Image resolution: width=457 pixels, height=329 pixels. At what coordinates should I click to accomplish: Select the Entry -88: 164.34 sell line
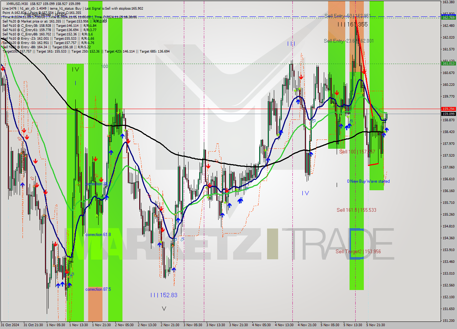pyautogui.click(x=46, y=47)
